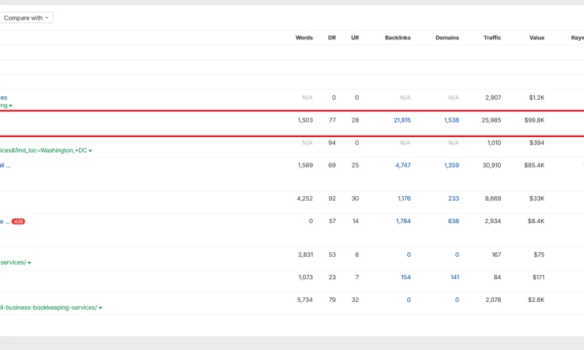Expand caret beside the small-business-bookkeeping-services URL
Image resolution: width=584 pixels, height=350 pixels.
(x=101, y=308)
